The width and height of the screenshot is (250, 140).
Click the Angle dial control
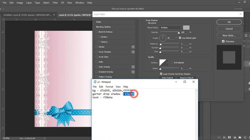pos(162,38)
